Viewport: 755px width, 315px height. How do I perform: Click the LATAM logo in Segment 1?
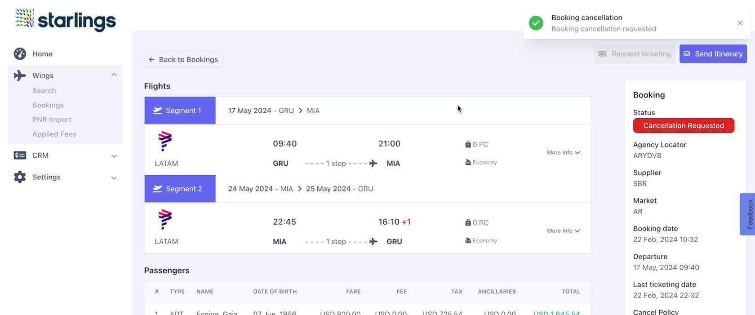click(x=165, y=141)
